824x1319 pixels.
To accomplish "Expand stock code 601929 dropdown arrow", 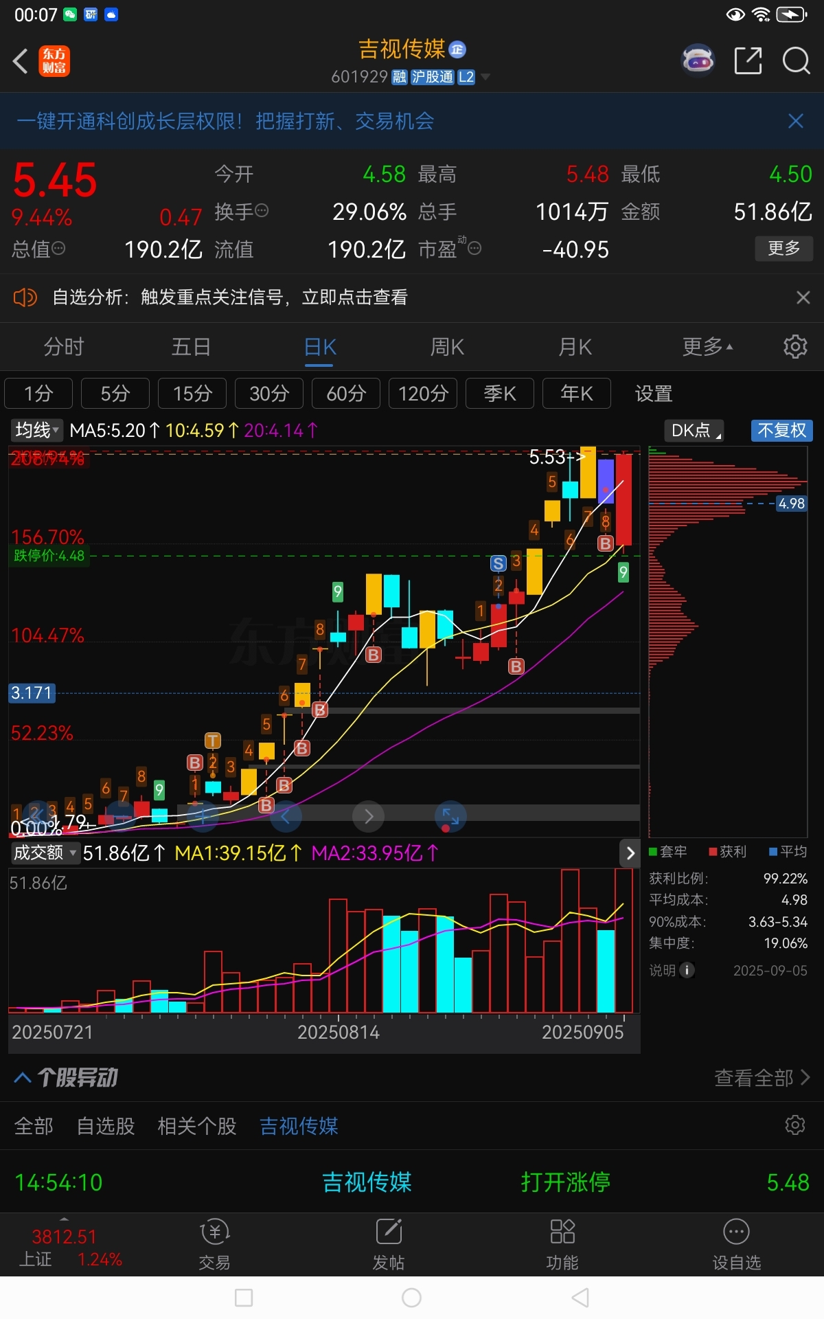I will tap(485, 77).
